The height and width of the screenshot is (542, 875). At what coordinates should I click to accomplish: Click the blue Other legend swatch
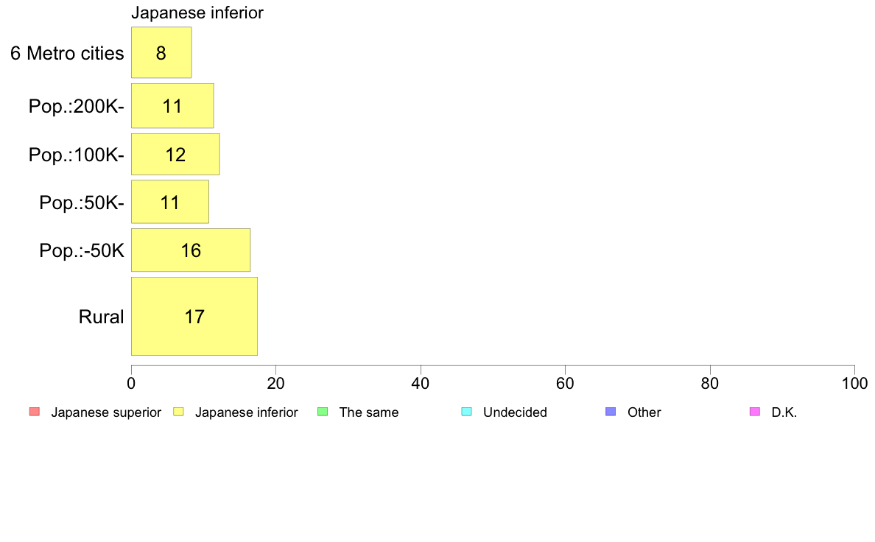coord(611,412)
